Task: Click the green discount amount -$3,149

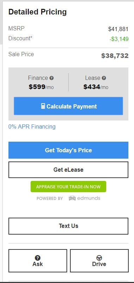Action: [119, 39]
